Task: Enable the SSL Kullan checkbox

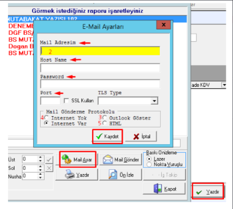Action: pos(66,100)
